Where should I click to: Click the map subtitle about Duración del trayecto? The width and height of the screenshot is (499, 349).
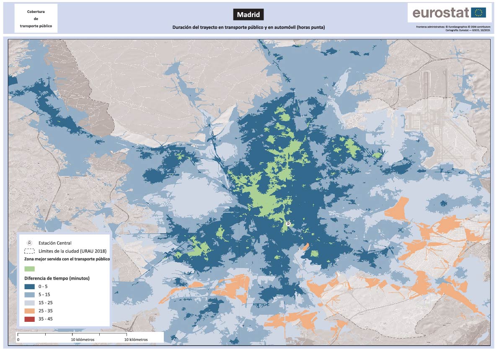pyautogui.click(x=248, y=27)
